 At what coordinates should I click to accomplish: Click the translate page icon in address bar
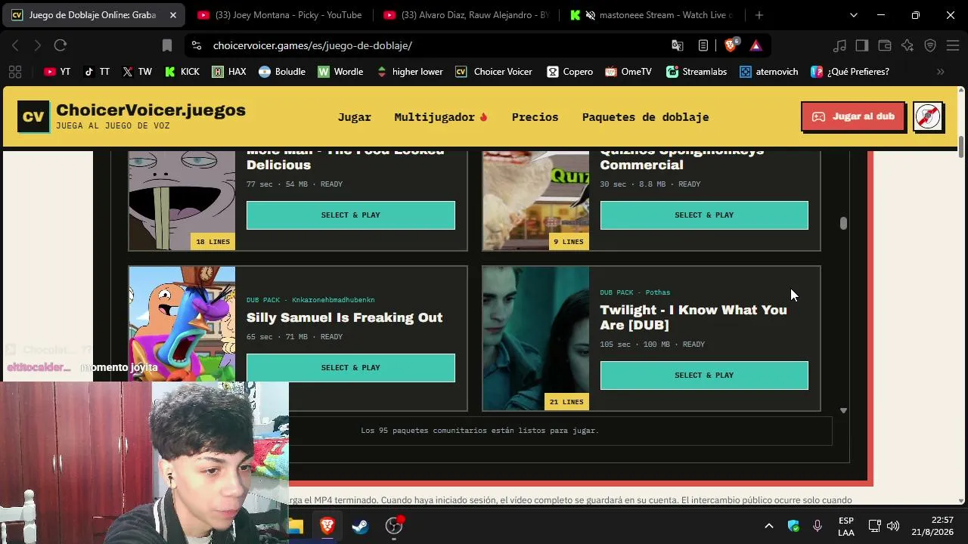[678, 45]
